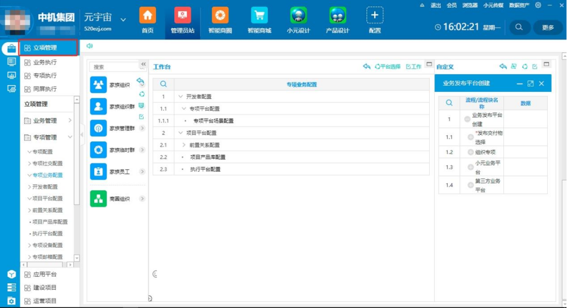Click the 搜索 input field

point(113,67)
